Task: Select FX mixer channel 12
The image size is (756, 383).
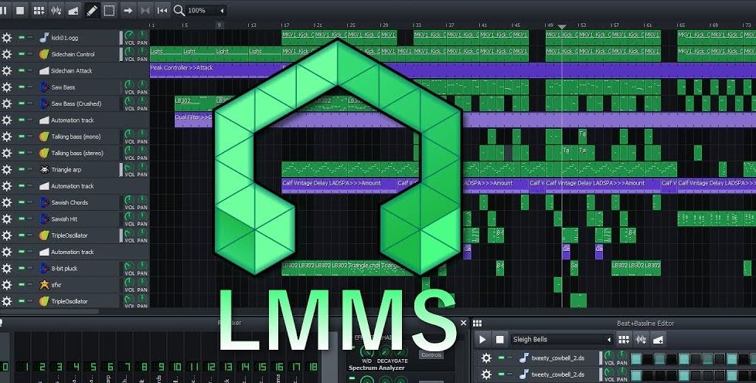Action: [x=211, y=367]
